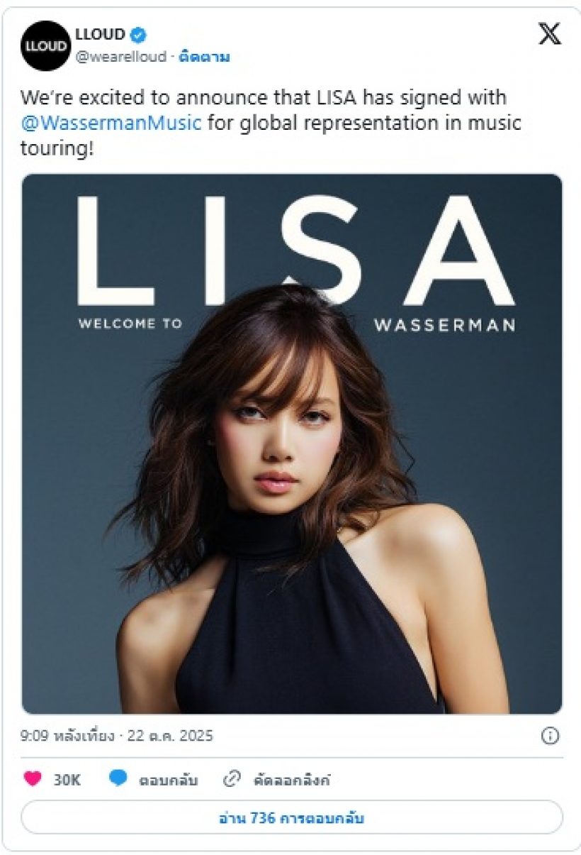Click the คัดลอกลิงก์ copy link text
The width and height of the screenshot is (581, 855).
point(292,780)
